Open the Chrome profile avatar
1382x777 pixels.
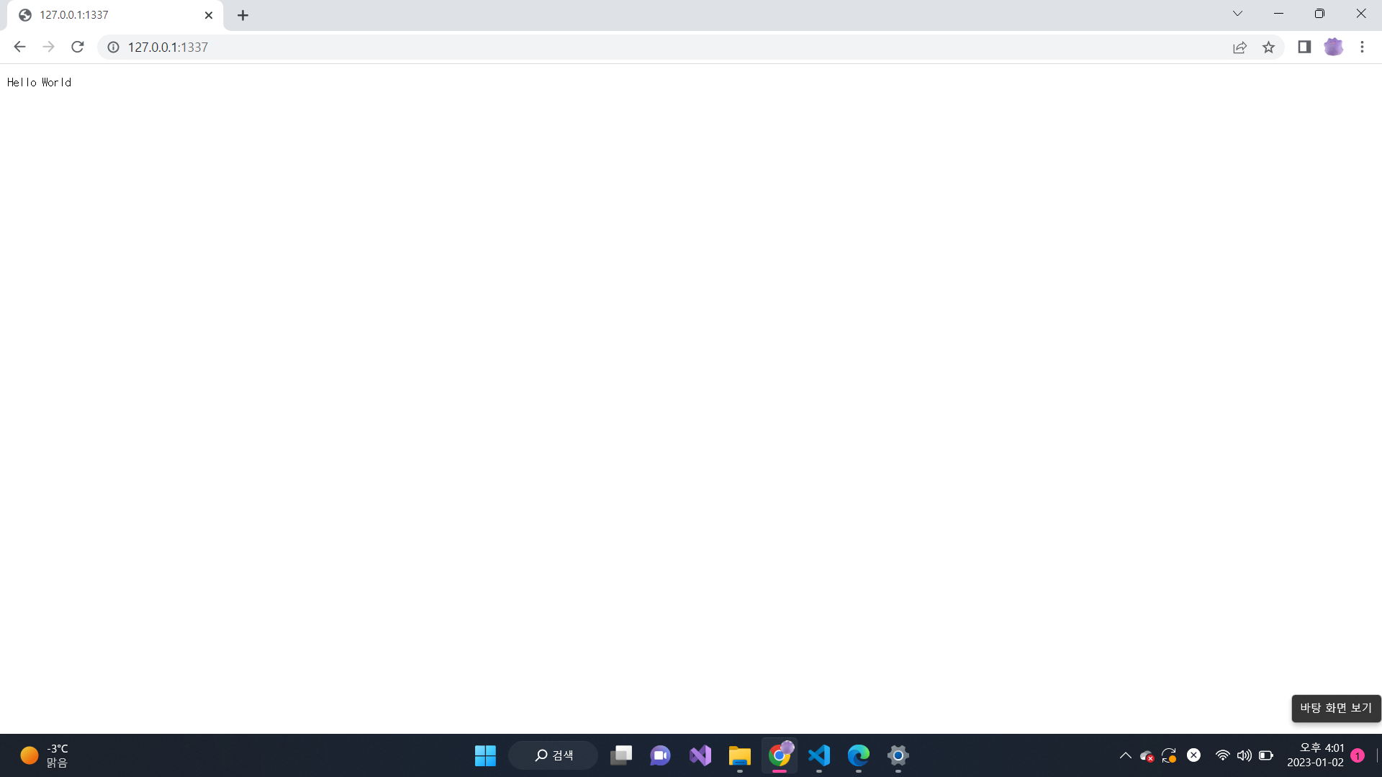(1334, 47)
